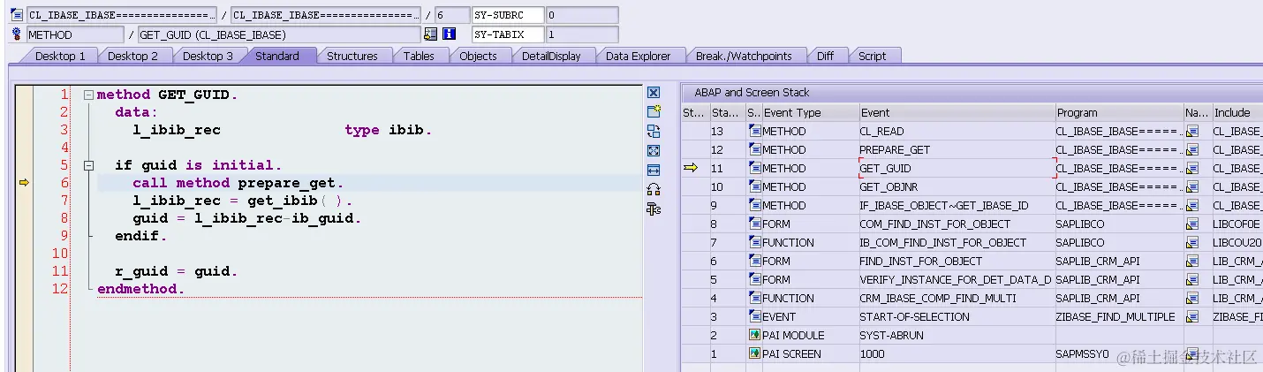Click the 'call method prepare_get.' code line
Image resolution: width=1263 pixels, height=372 pixels.
(238, 183)
